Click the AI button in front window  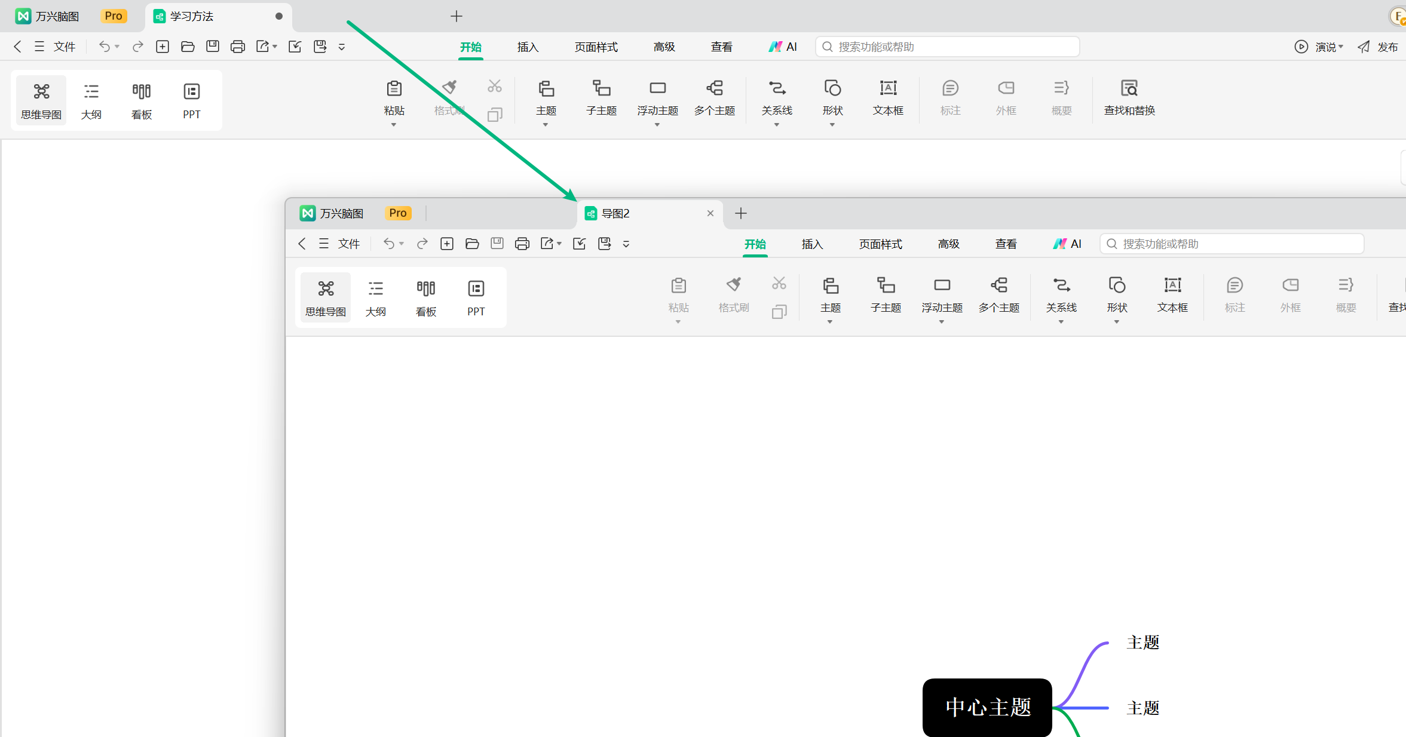point(1067,244)
